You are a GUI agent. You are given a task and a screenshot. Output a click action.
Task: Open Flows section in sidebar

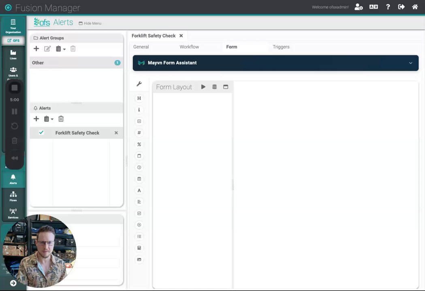click(x=13, y=196)
